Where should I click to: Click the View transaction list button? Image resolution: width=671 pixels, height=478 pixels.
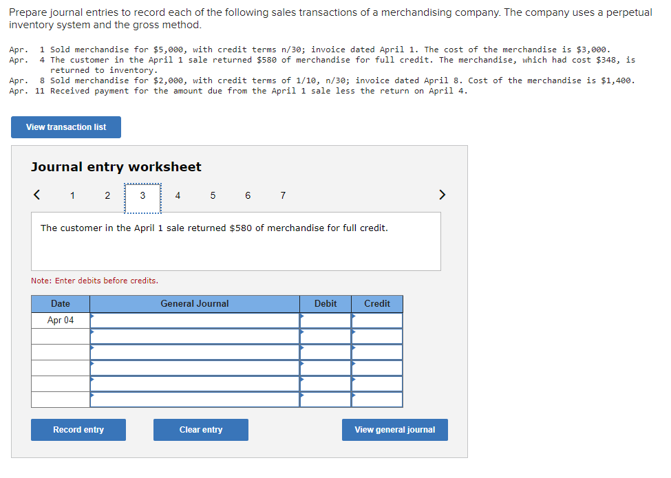(x=65, y=127)
